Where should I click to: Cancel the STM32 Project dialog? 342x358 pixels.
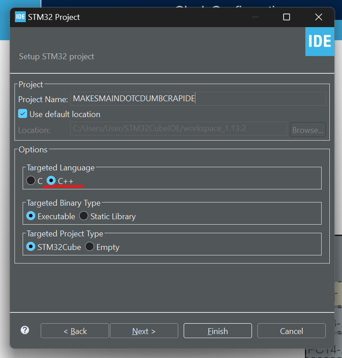click(291, 331)
